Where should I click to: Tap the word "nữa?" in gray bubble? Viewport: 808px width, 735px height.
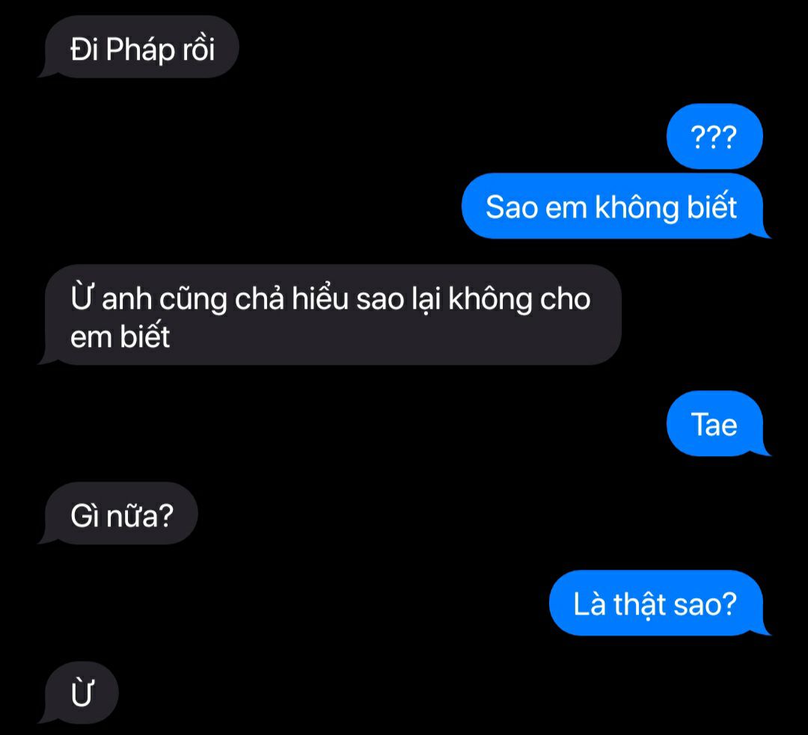139,516
